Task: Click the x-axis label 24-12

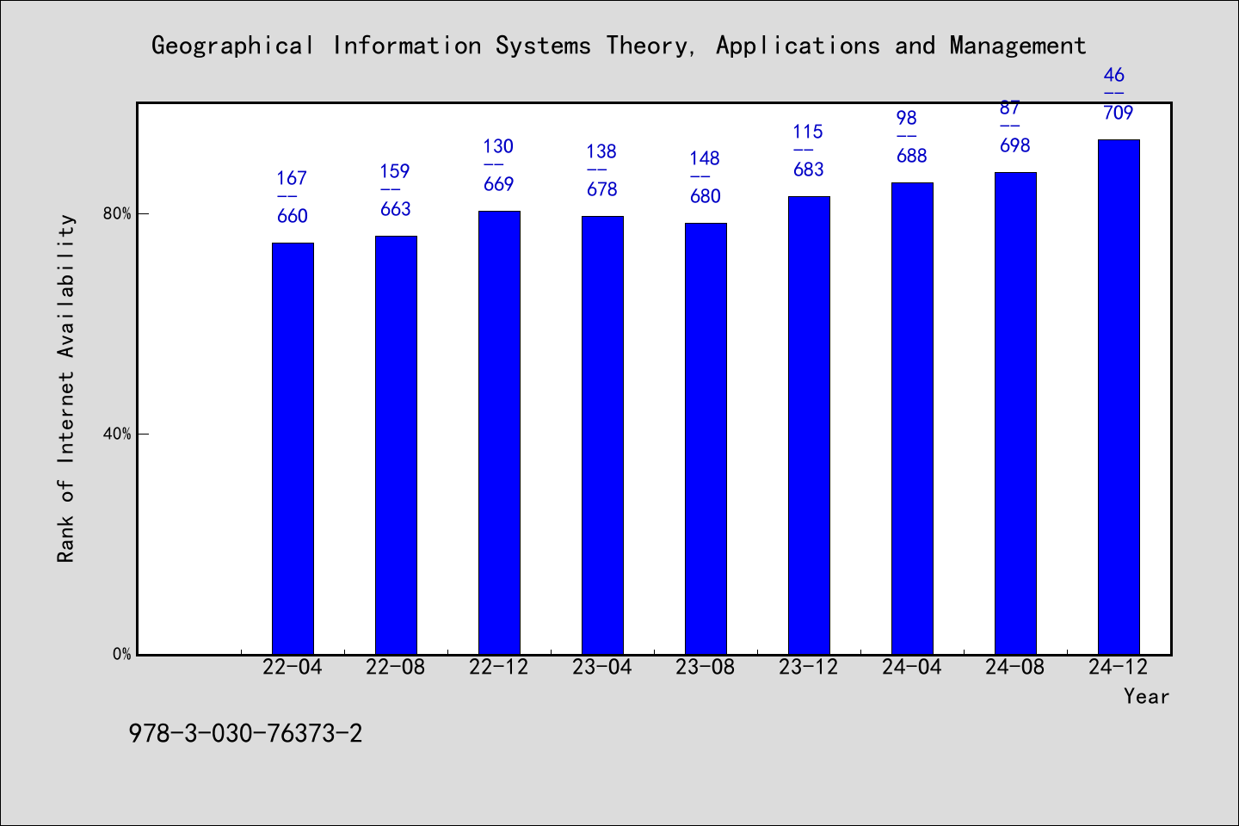Action: [x=1119, y=667]
